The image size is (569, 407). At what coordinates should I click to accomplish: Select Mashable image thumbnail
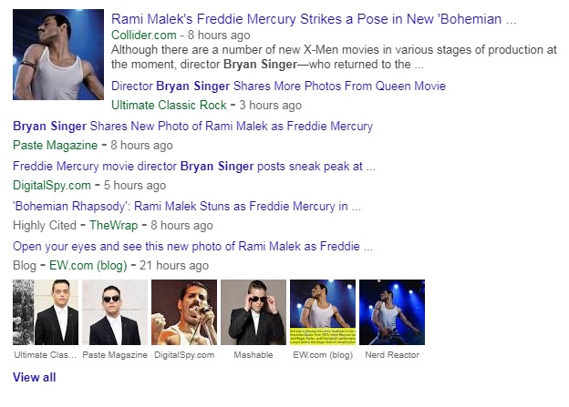point(253,311)
